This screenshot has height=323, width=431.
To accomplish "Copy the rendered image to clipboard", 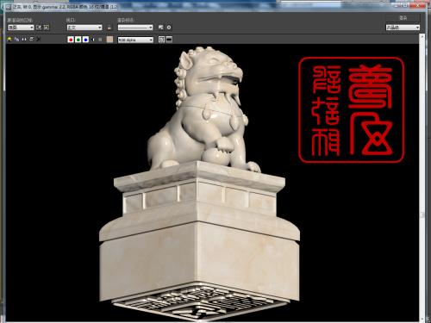I will [16, 40].
